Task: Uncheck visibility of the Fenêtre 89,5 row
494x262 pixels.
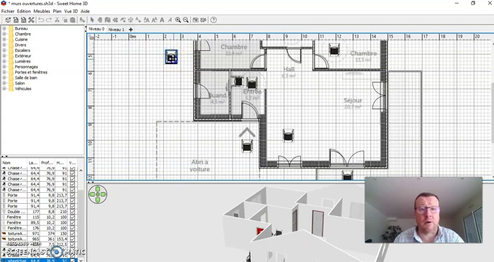Action: pyautogui.click(x=73, y=223)
